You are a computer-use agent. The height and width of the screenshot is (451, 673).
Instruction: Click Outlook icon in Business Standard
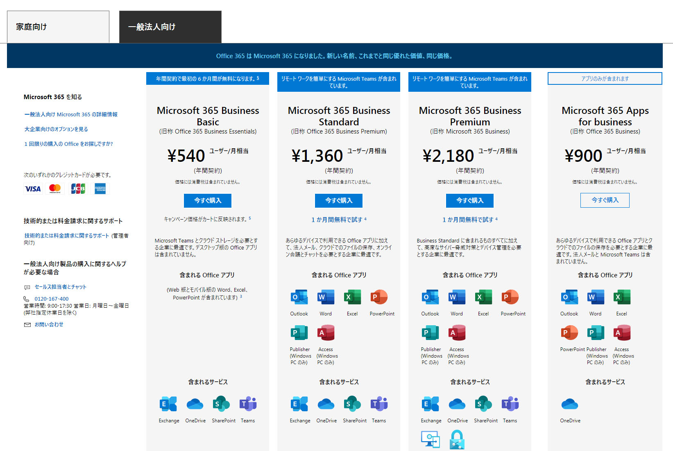pos(299,297)
